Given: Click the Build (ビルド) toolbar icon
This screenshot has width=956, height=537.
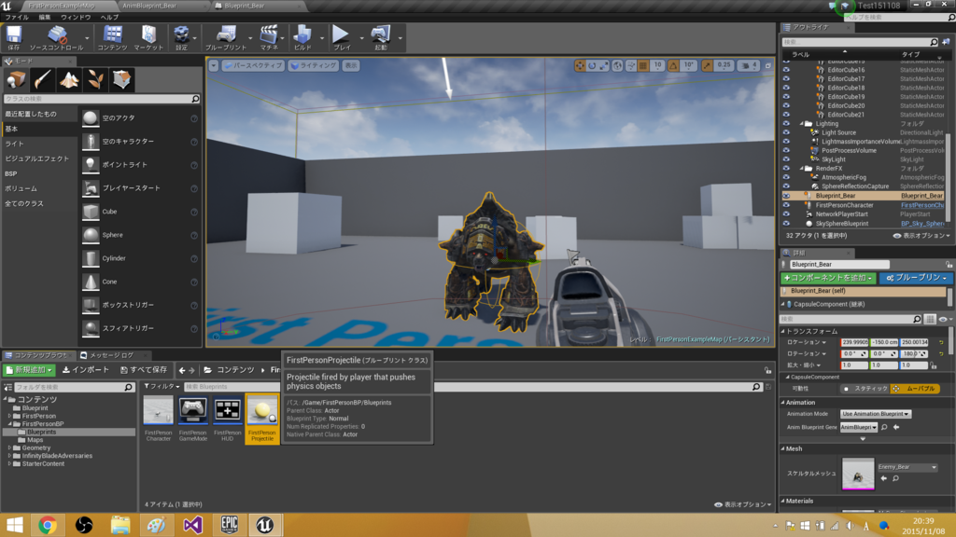Looking at the screenshot, I should pos(302,37).
